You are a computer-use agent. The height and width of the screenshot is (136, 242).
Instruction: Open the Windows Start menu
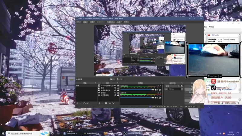click(x=3, y=133)
